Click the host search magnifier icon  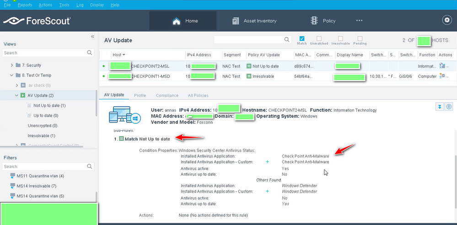pyautogui.click(x=287, y=40)
